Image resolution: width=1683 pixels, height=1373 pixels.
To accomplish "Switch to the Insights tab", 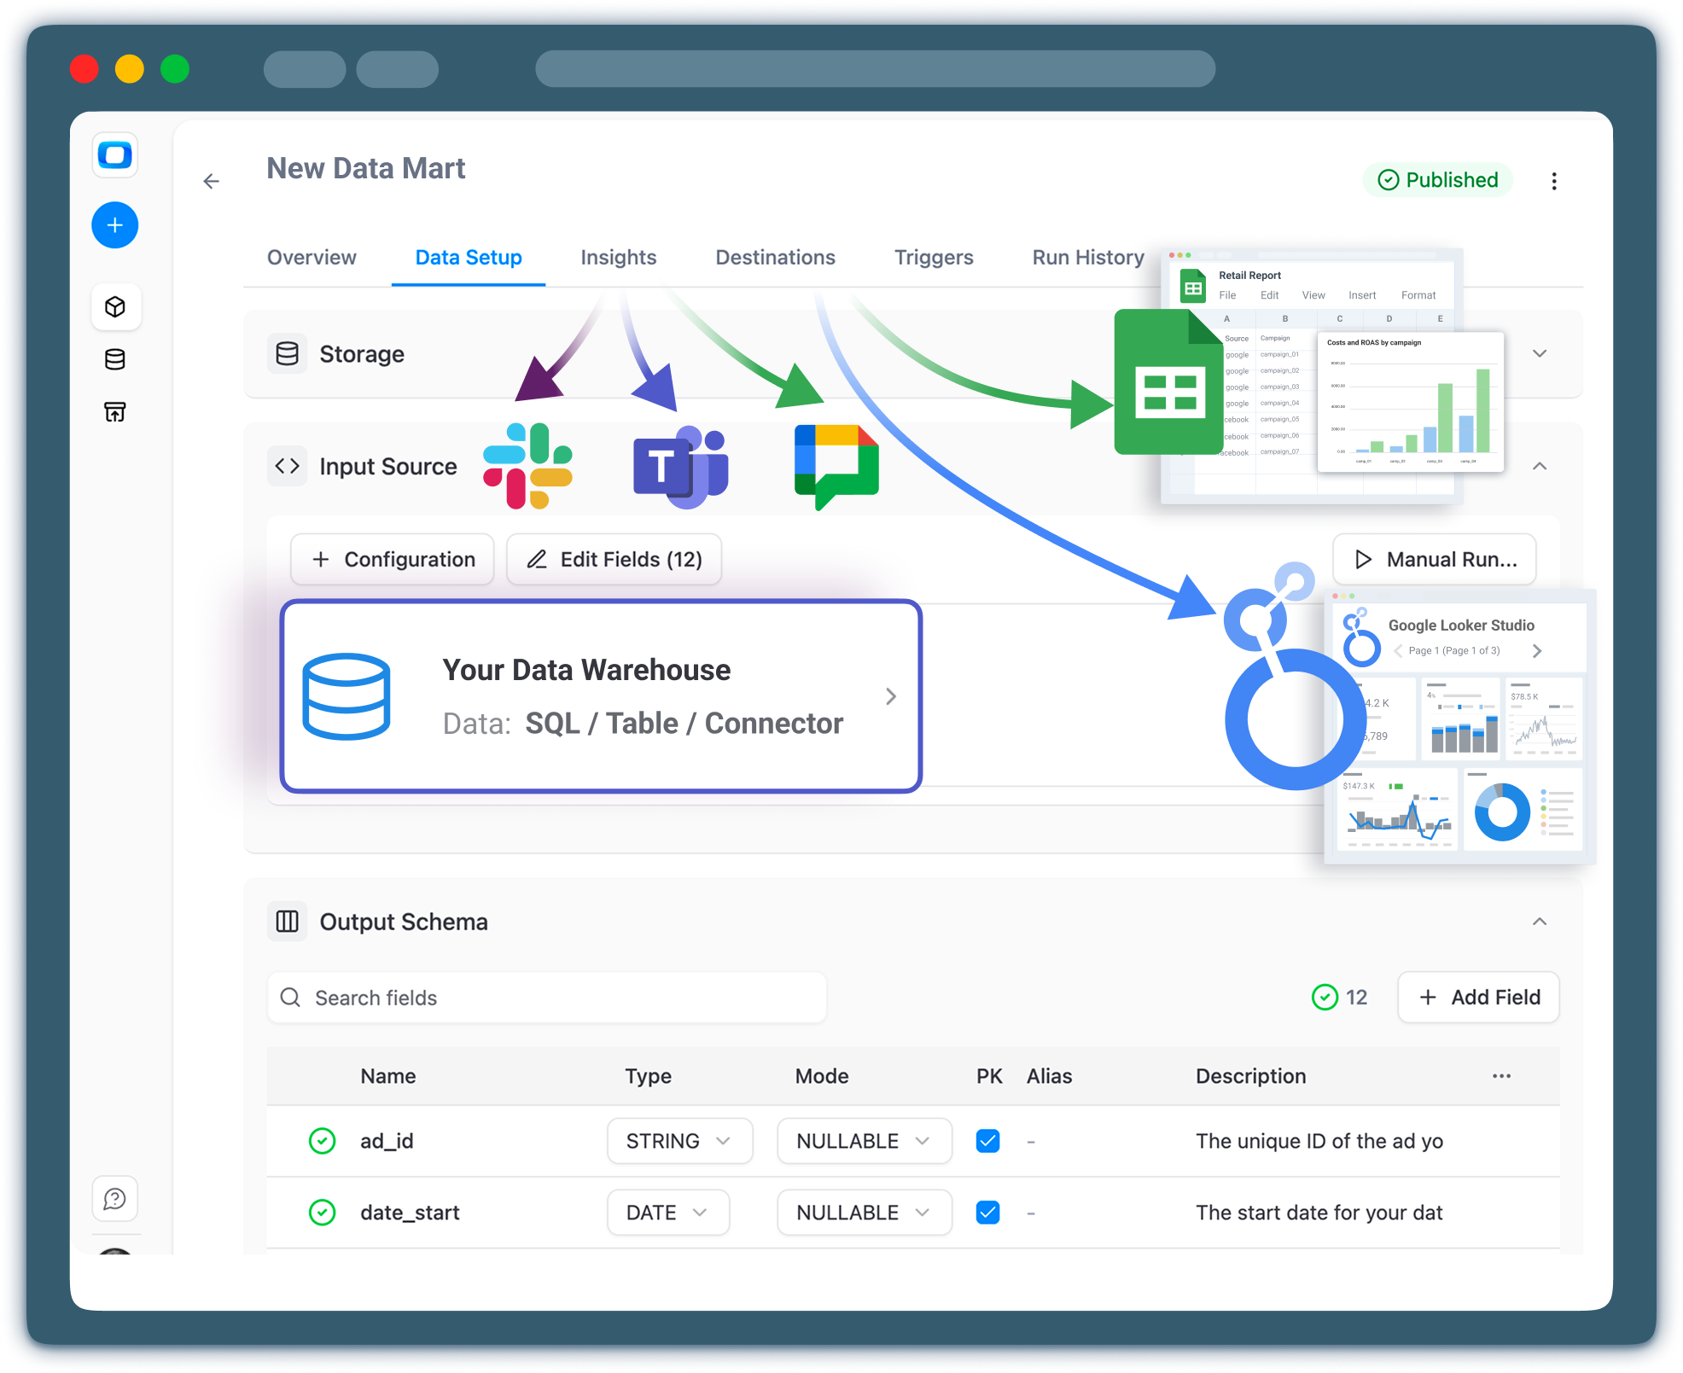I will click(x=618, y=258).
